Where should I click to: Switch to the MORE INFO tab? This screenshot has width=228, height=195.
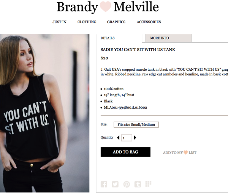click(168, 38)
